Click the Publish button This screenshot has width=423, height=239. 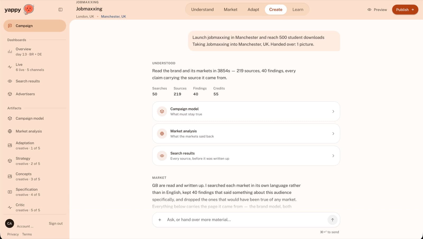click(405, 9)
